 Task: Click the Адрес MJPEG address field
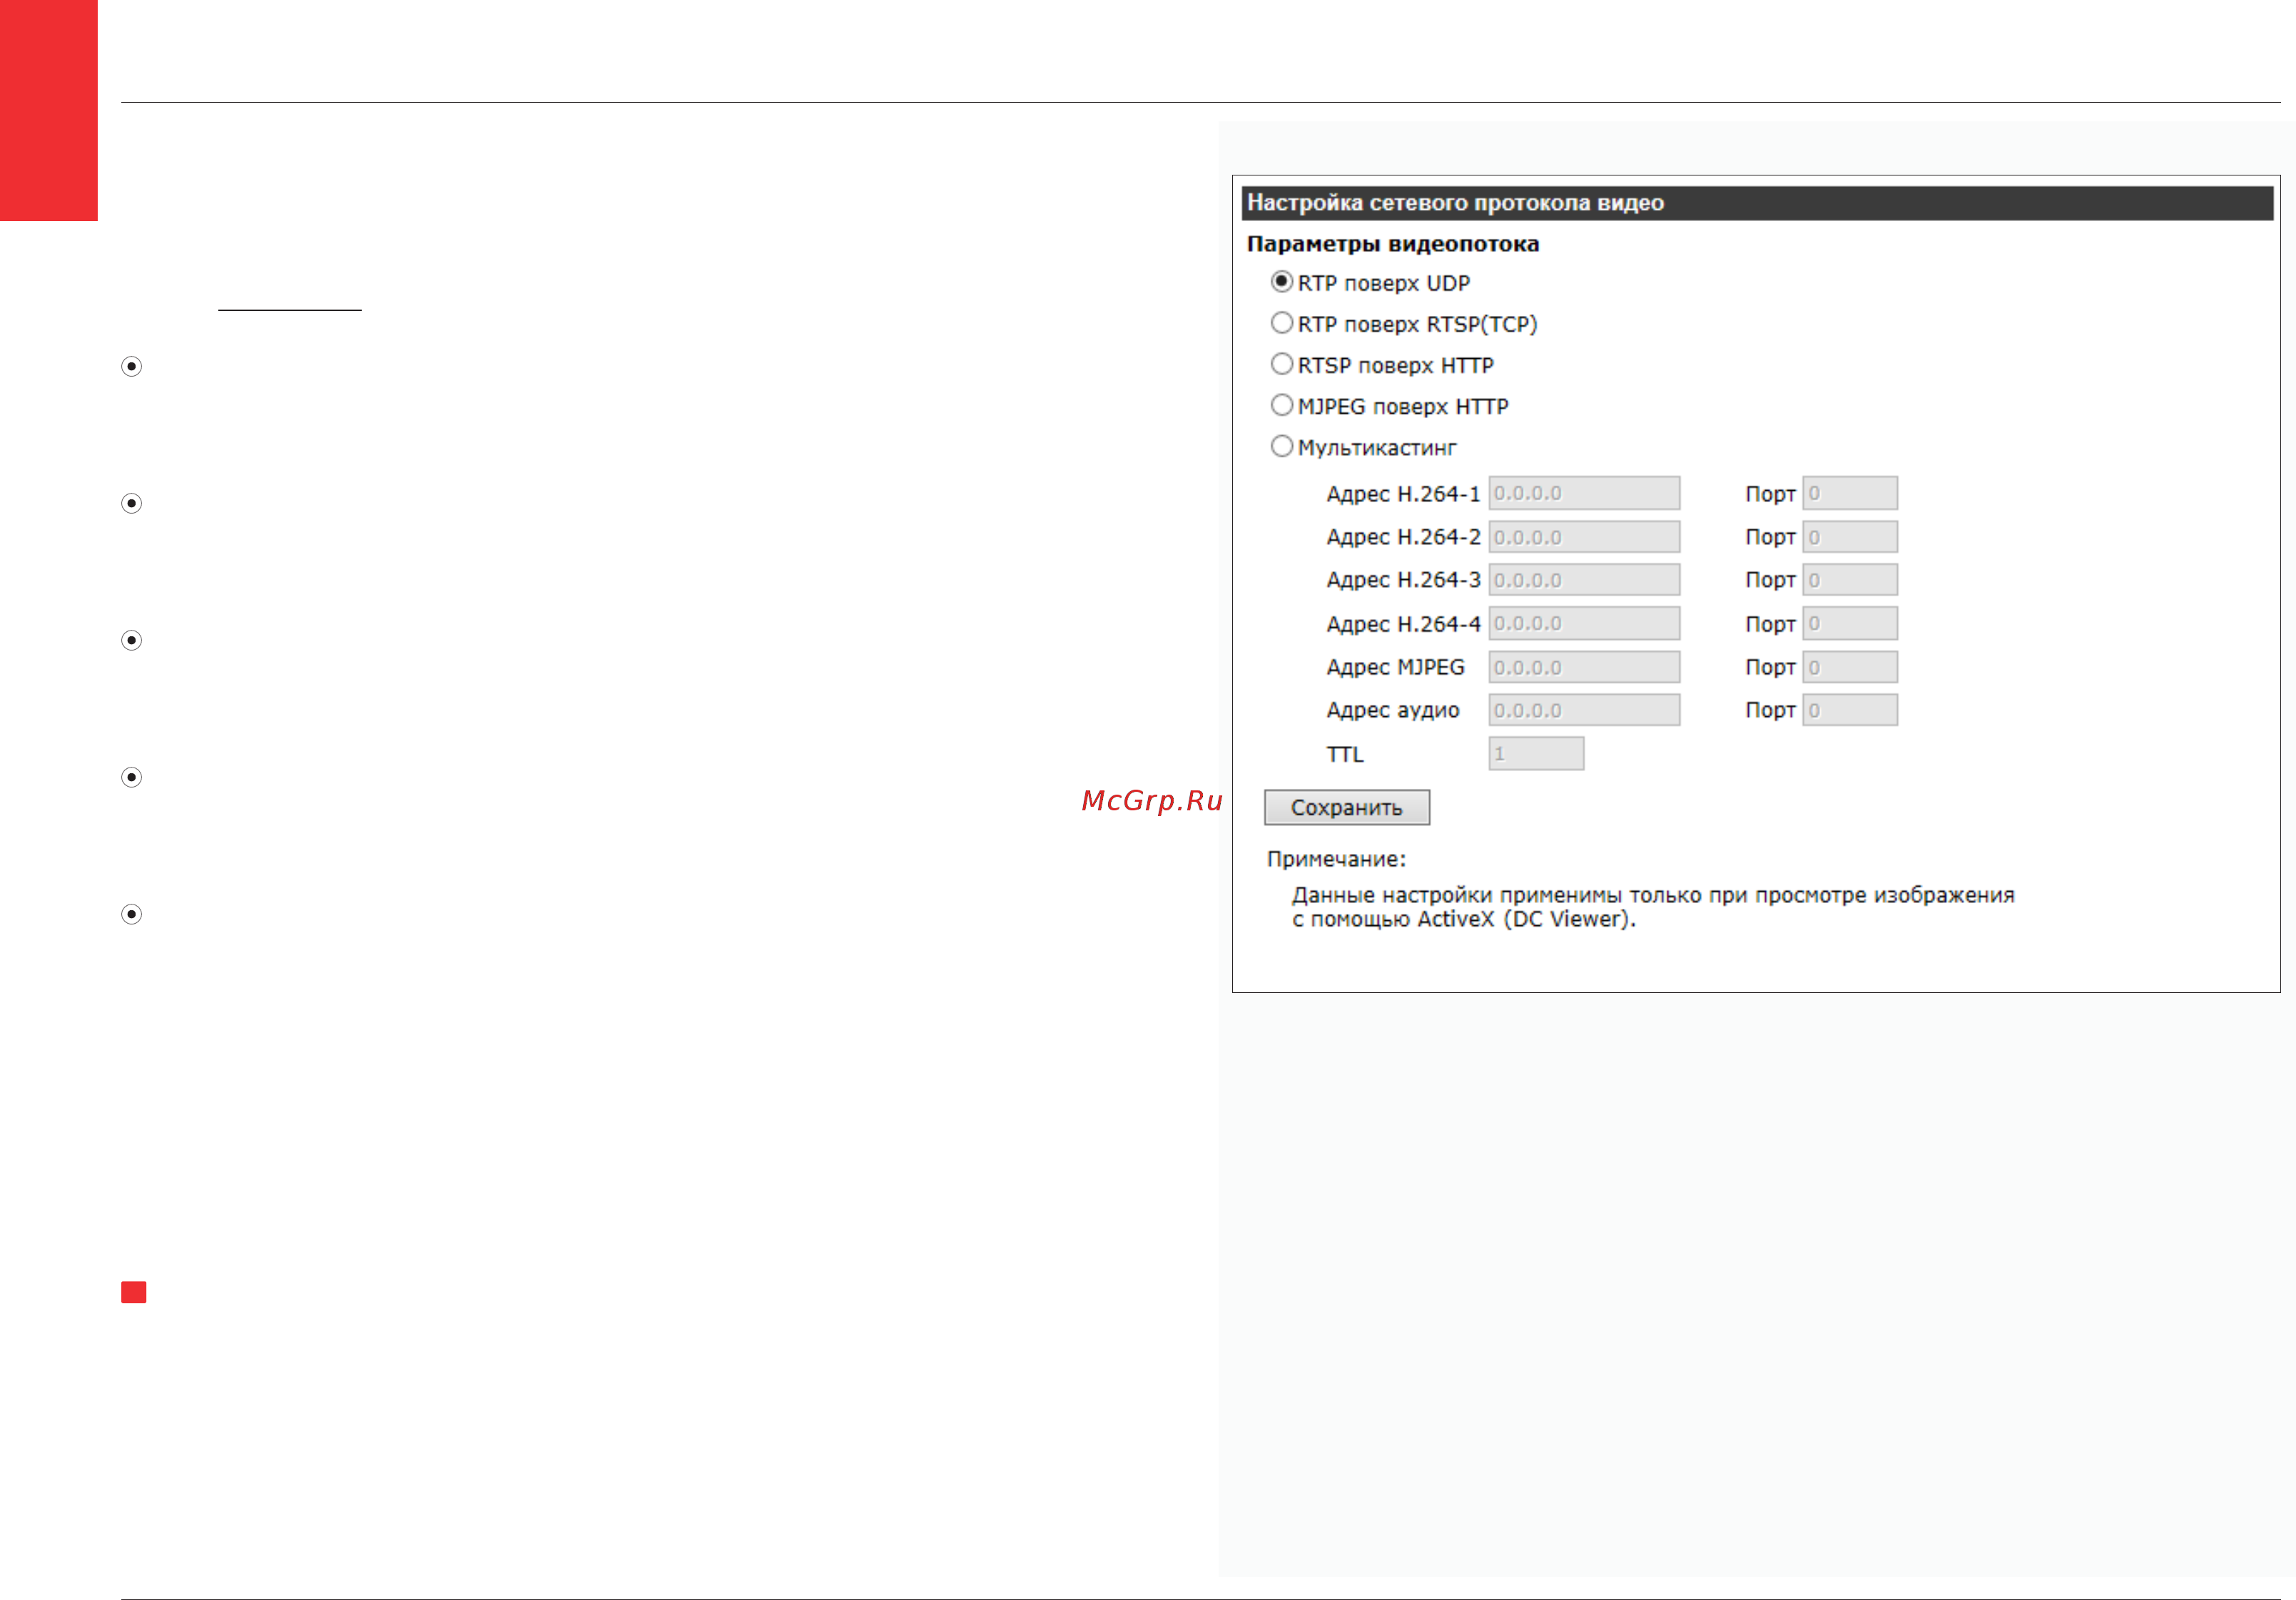point(1584,667)
